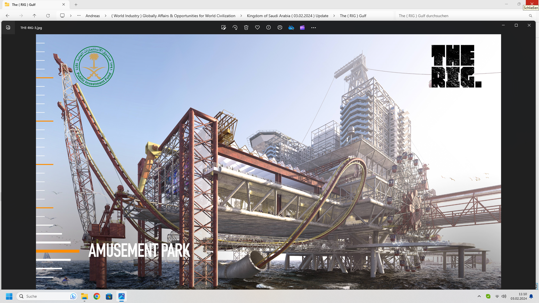Screen dimensions: 539x303
Task: Open Microsoft Store from taskbar
Action: pos(109,296)
